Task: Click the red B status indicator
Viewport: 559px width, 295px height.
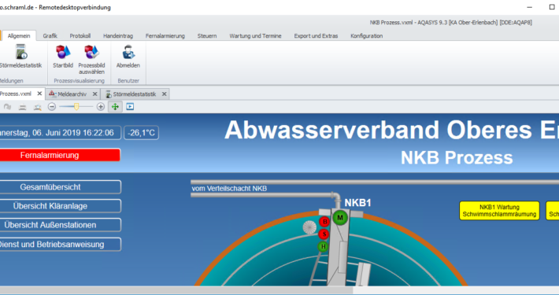Action: (324, 222)
